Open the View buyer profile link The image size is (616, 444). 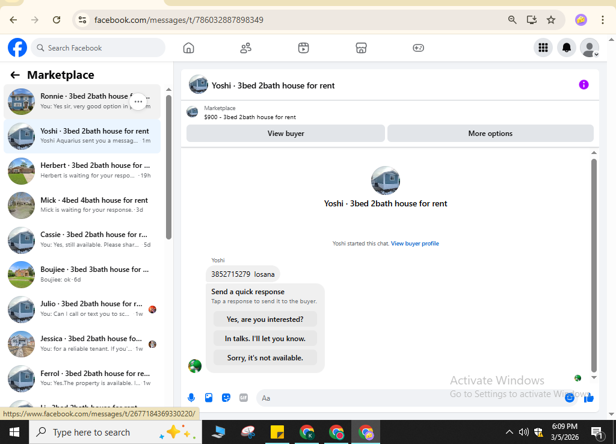(x=415, y=244)
